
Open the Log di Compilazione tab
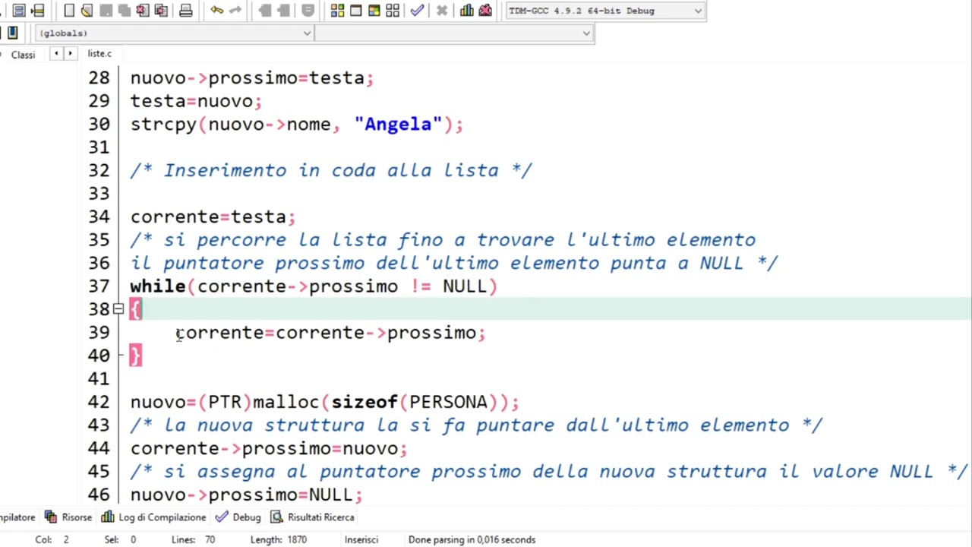click(153, 517)
